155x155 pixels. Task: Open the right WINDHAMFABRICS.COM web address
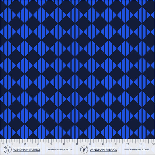tap(136, 149)
